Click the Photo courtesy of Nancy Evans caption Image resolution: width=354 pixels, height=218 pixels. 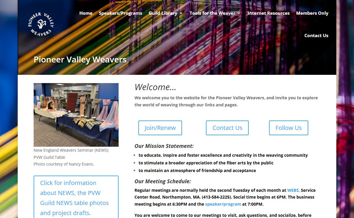64,164
